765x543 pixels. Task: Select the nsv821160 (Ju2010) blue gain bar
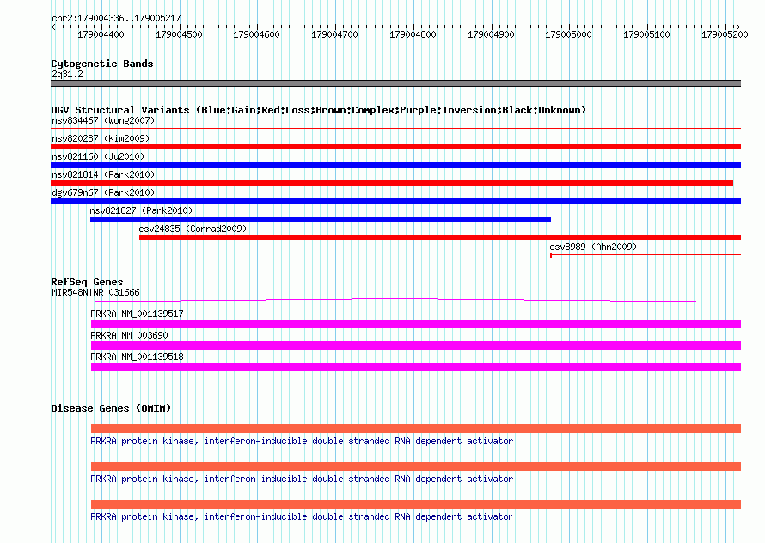pyautogui.click(x=395, y=165)
